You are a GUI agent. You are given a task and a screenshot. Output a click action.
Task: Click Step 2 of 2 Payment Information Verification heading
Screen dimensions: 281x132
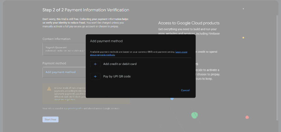coord(86,10)
